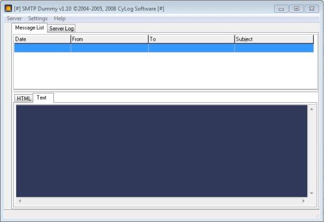Open the Help menu

click(x=60, y=19)
